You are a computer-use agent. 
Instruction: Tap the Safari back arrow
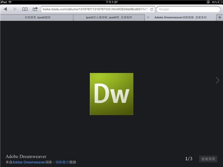click(5, 9)
